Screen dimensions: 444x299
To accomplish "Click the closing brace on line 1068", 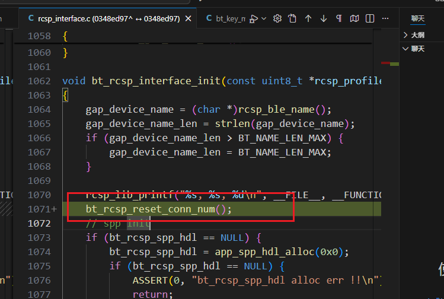I will coord(89,167).
